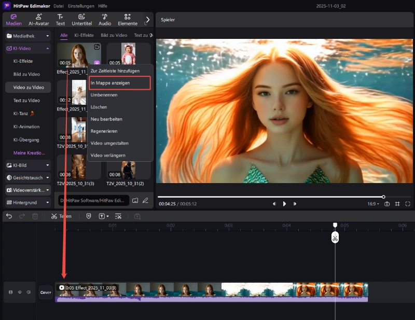Screen dimensions: 415x320
Task: Click the marker icon in timeline toolbar
Action: click(x=89, y=216)
